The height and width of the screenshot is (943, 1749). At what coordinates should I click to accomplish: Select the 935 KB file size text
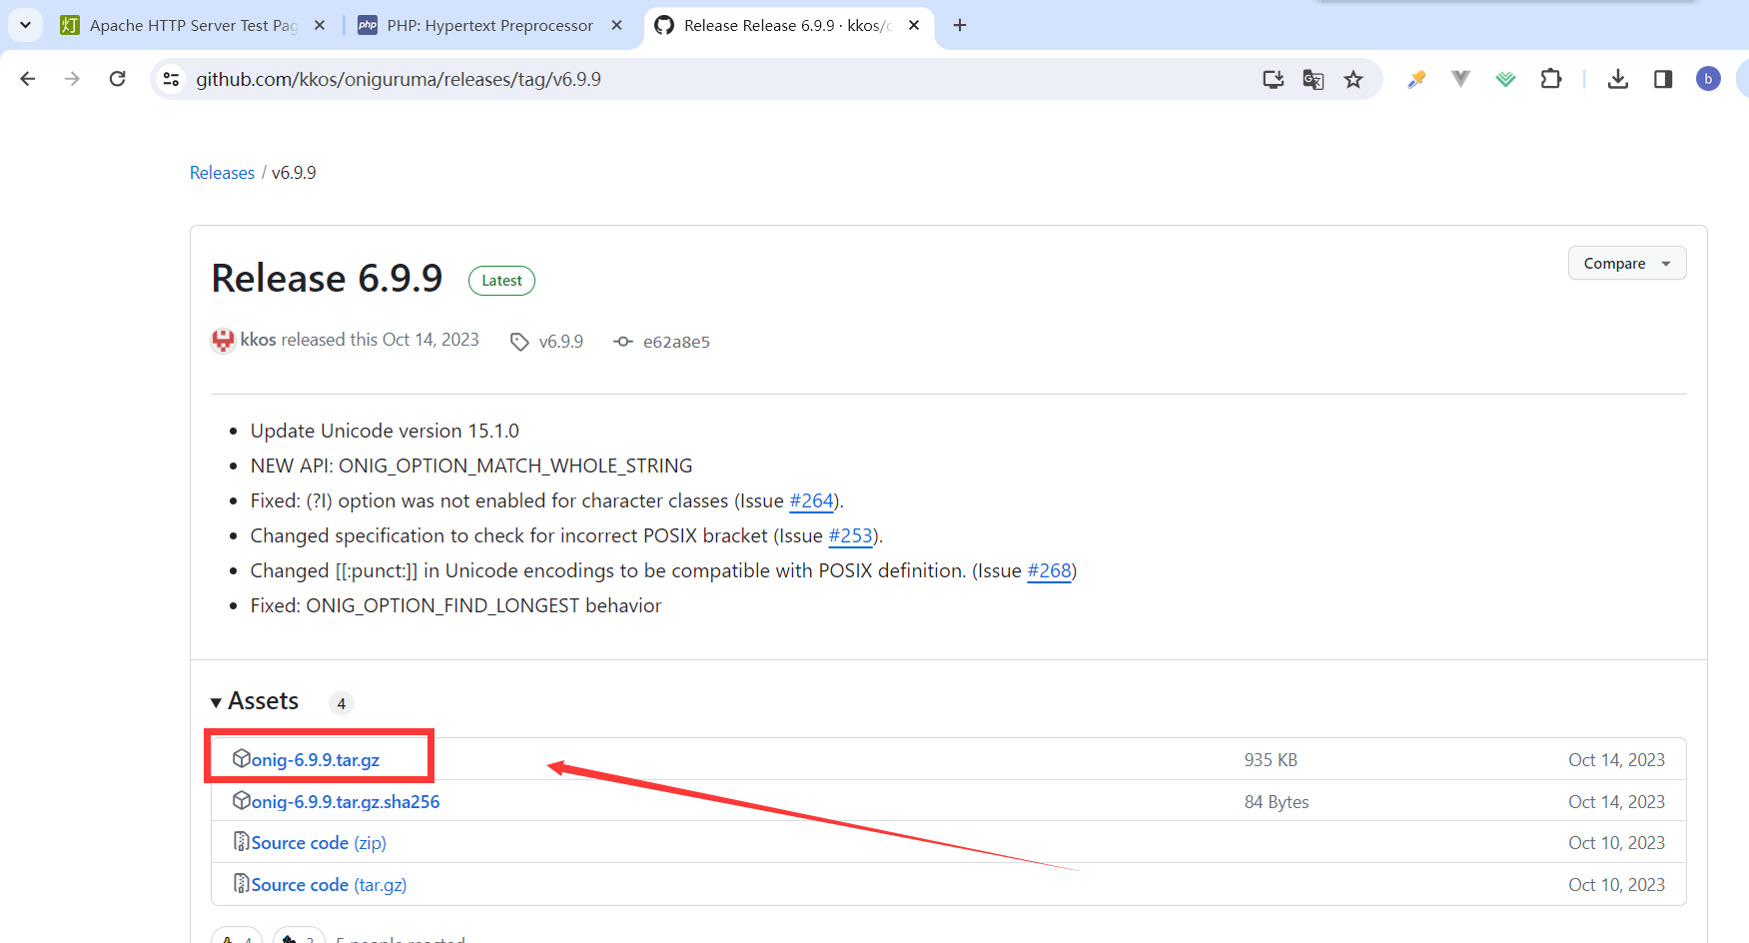tap(1271, 760)
